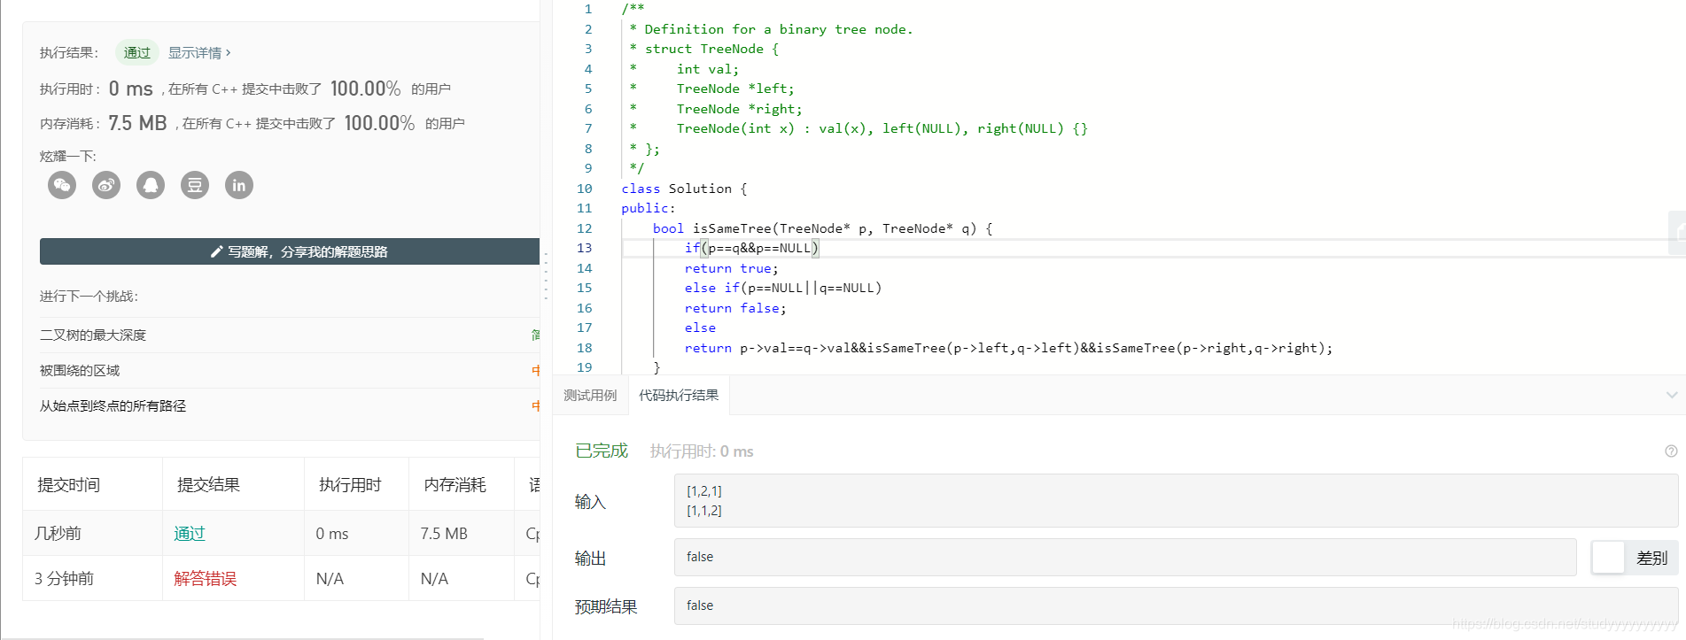Click the 提交结果 column header
Image resolution: width=1686 pixels, height=640 pixels.
tap(209, 485)
